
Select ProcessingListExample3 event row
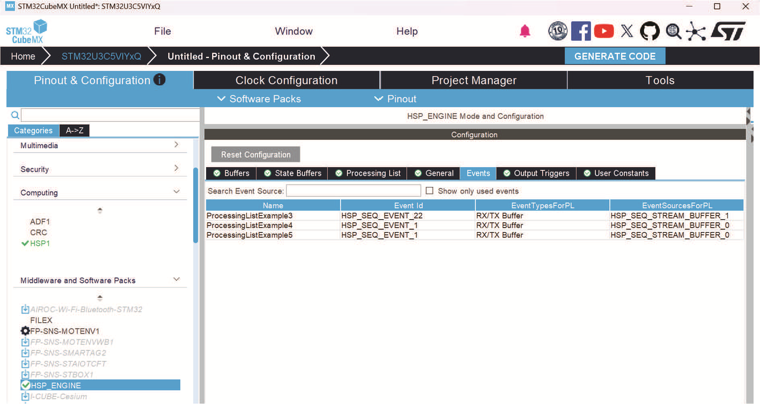click(475, 215)
